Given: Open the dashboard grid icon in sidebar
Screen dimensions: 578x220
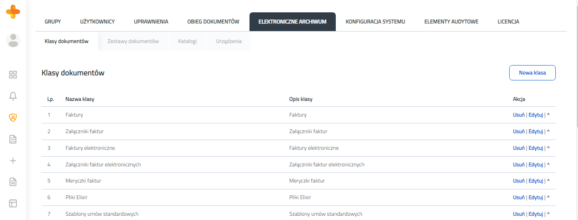Looking at the screenshot, I should (x=13, y=75).
